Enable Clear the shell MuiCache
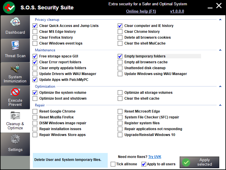Image resolution: width=226 pixels, height=170 pixels. [x=120, y=43]
